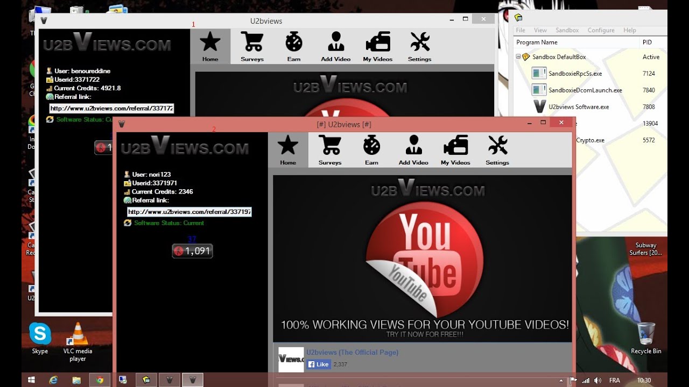Open the Sandboxie Sandbox menu
Image resolution: width=689 pixels, height=387 pixels.
coord(567,30)
